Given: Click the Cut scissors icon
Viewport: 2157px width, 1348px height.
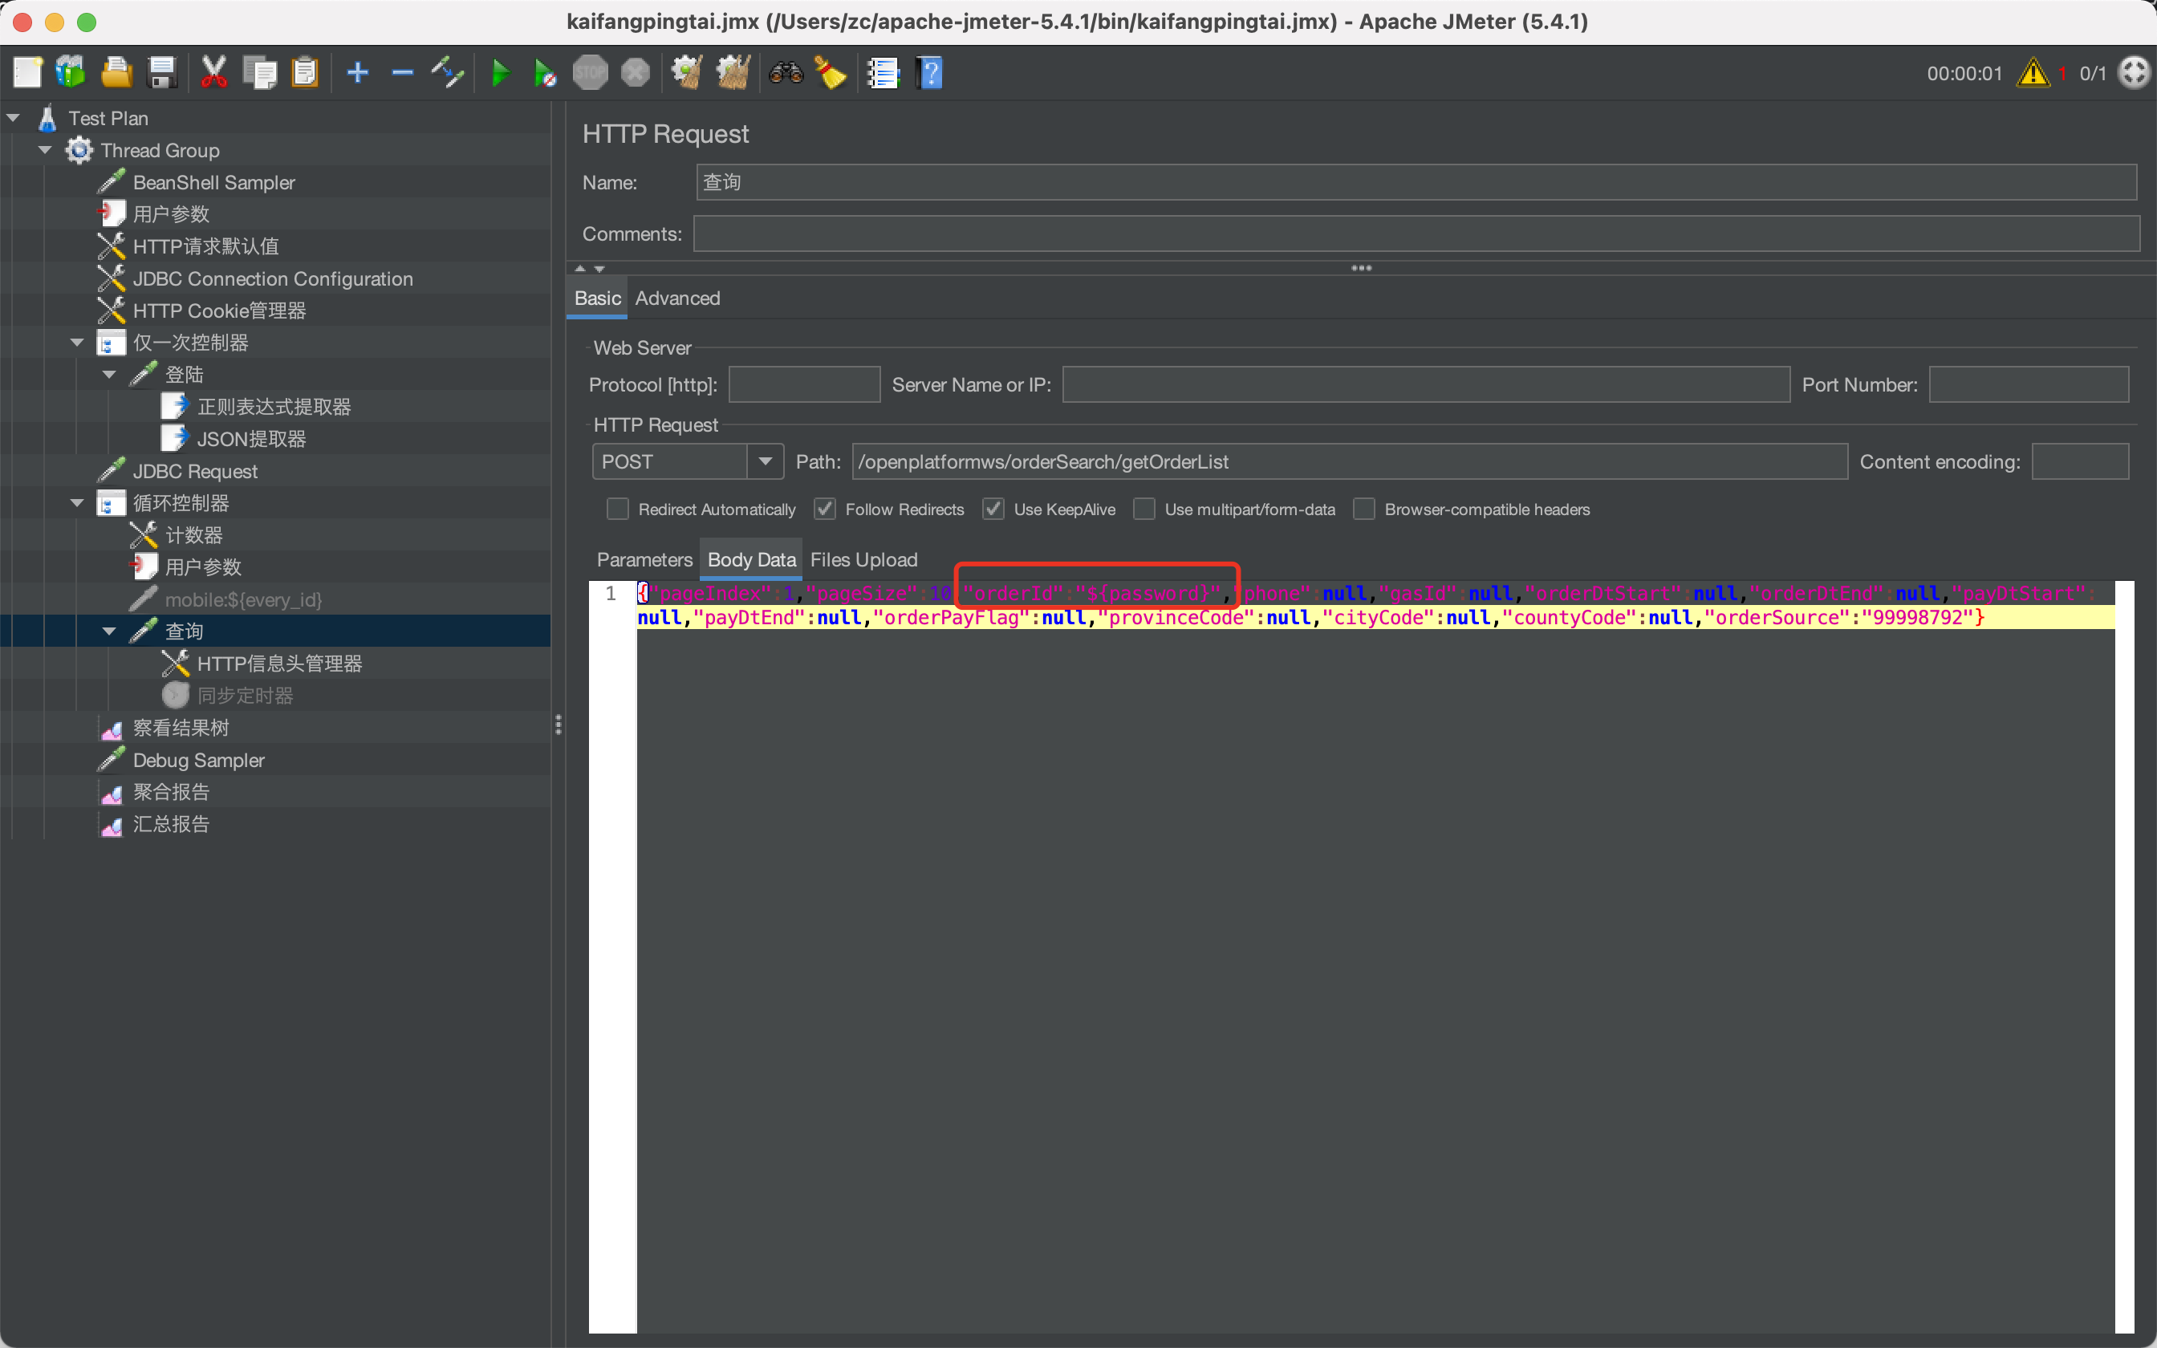Looking at the screenshot, I should (214, 72).
